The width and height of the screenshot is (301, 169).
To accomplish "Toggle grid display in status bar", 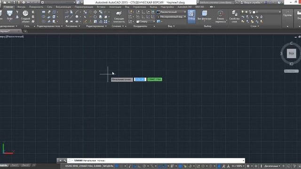I will click(x=117, y=166).
